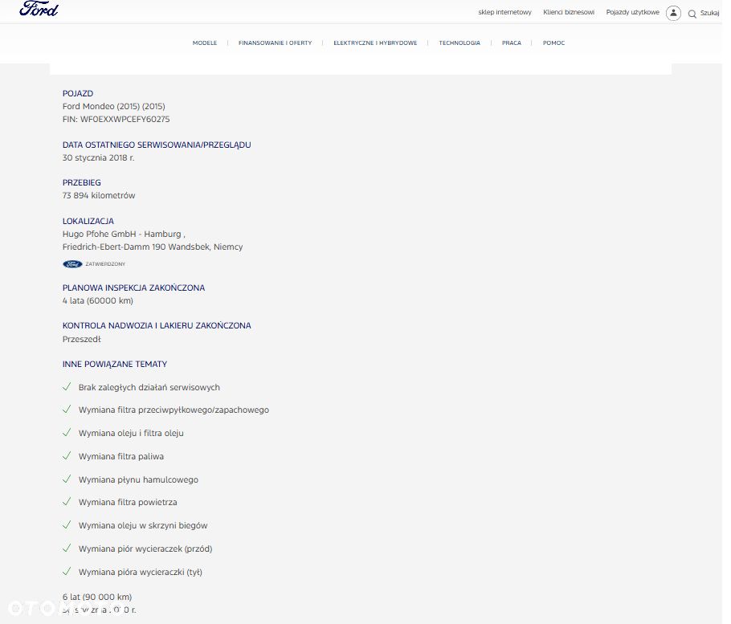This screenshot has height=624, width=731.
Task: Click the POJAZD section heading
Action: click(78, 94)
